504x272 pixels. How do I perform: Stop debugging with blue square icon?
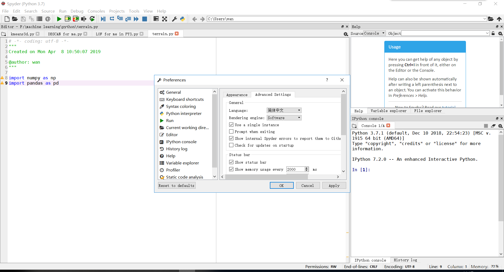point(144,19)
